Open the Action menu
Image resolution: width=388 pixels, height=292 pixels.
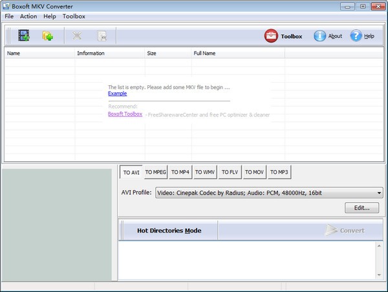coord(28,16)
